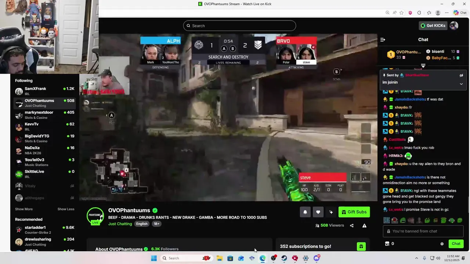Show hidden tray icons chevron
This screenshot has width=470, height=264.
click(416, 258)
